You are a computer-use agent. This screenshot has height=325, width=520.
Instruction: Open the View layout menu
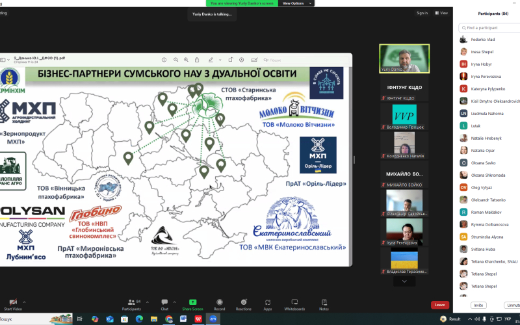[441, 13]
